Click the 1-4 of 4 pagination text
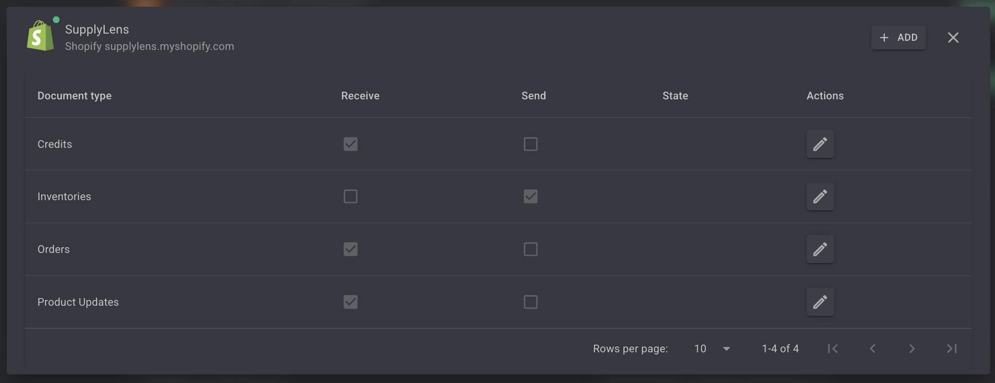Viewport: 995px width, 383px height. 780,348
